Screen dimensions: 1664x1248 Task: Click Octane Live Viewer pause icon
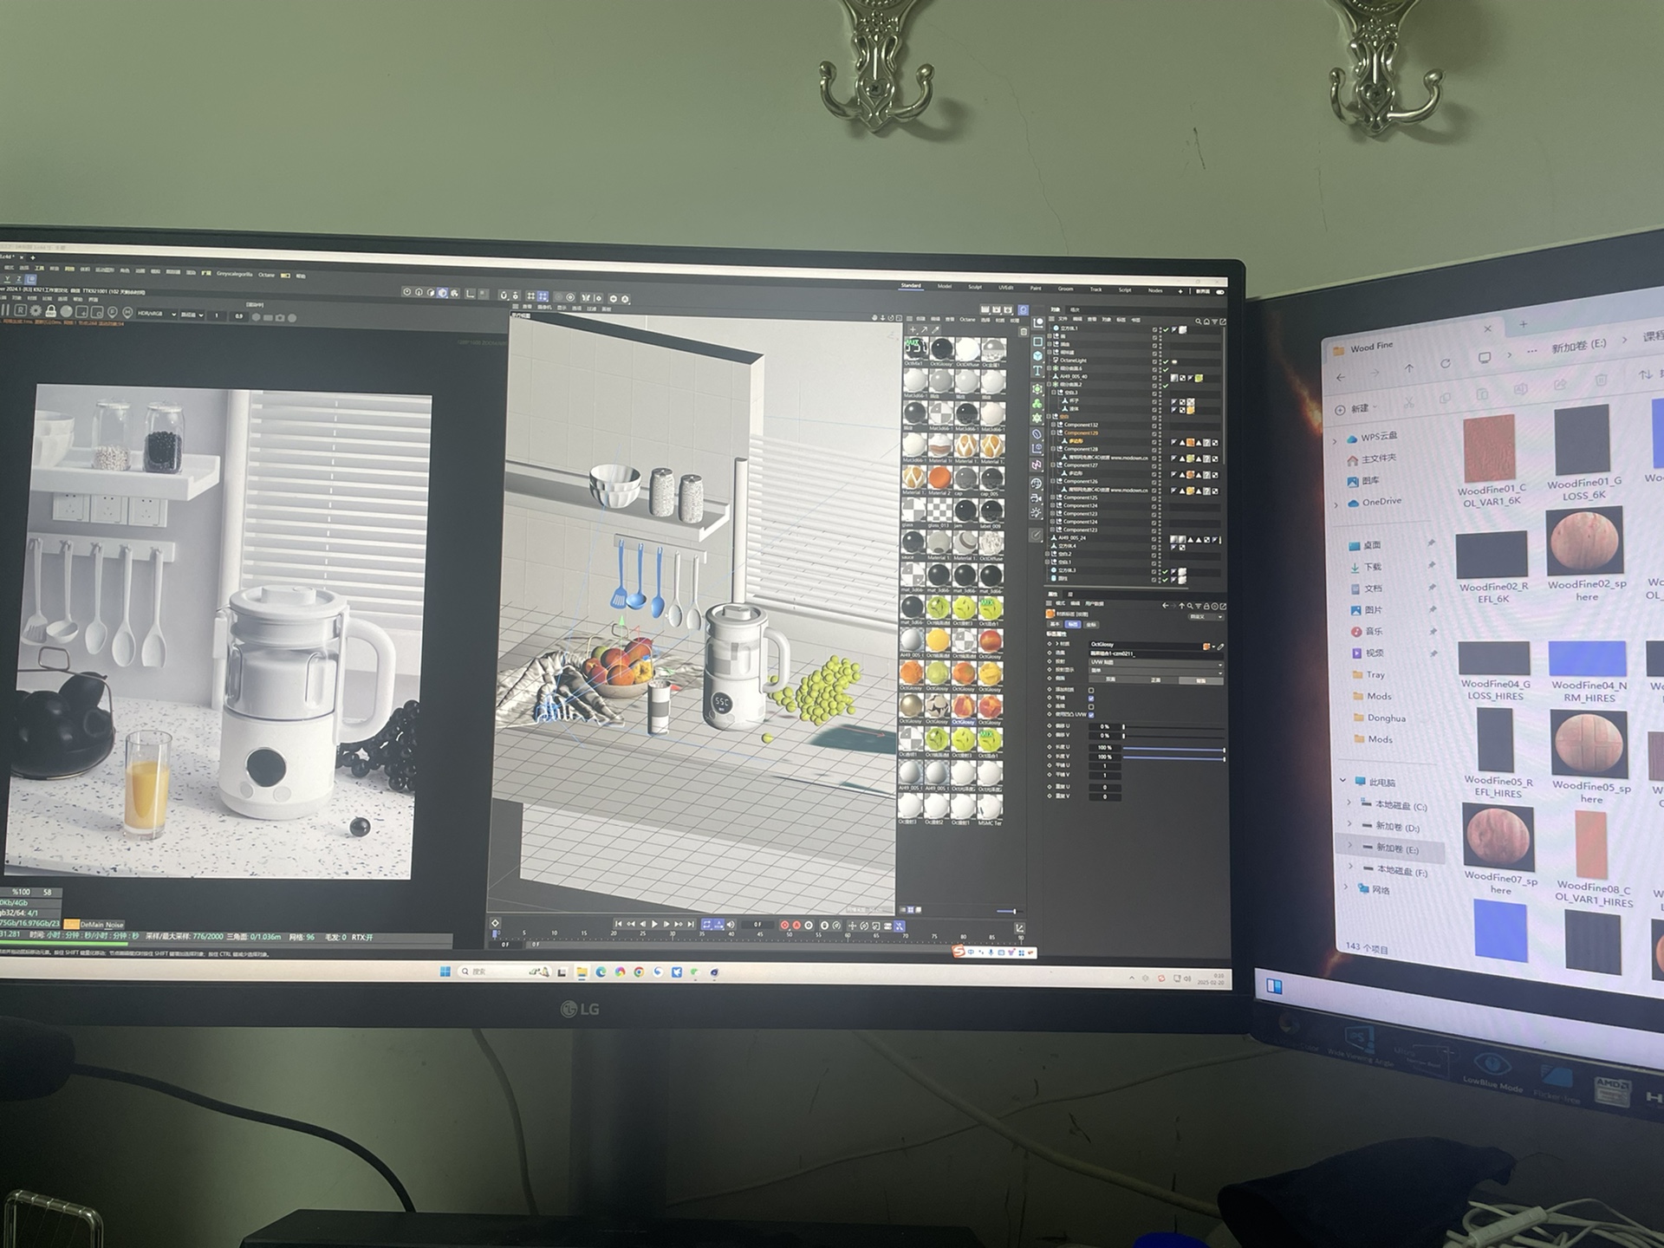(5, 310)
